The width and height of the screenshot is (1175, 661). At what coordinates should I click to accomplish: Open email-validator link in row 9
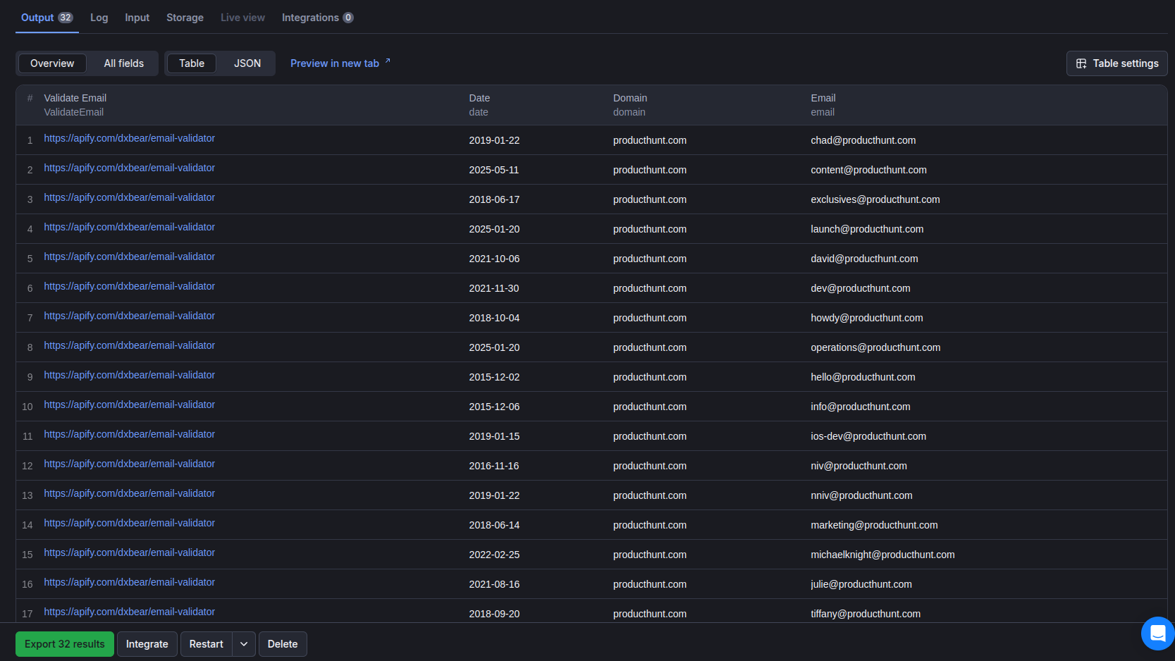(130, 375)
